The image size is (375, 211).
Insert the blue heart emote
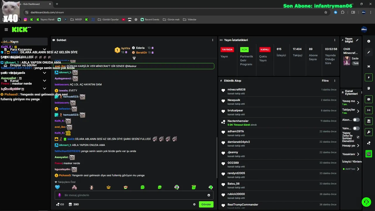point(57,187)
